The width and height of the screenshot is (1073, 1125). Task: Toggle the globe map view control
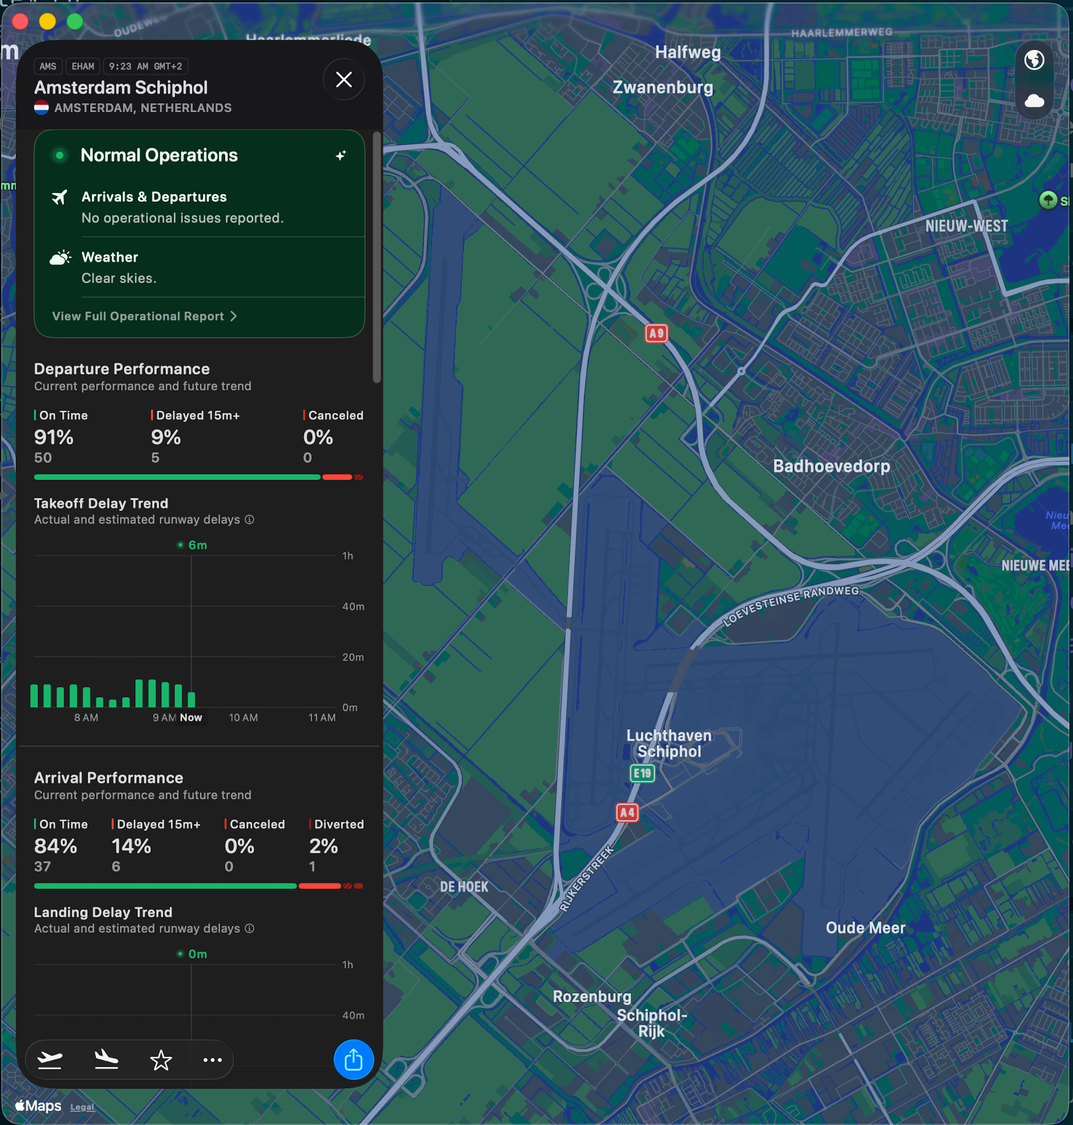tap(1034, 59)
